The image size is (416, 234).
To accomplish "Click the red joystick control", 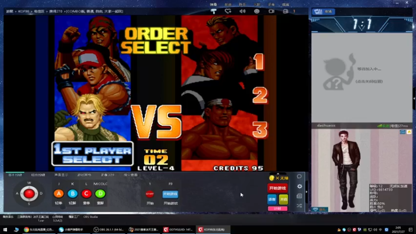I will [29, 193].
